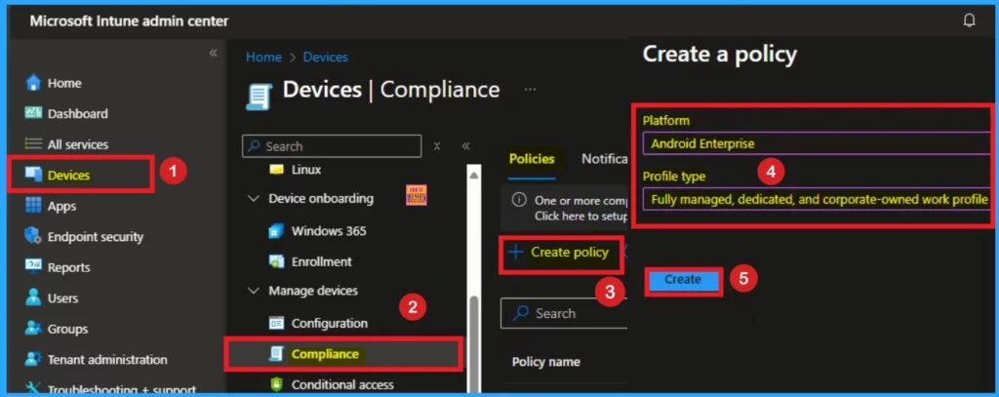999x397 pixels.
Task: Click the Dashboard chart icon
Action: (32, 113)
